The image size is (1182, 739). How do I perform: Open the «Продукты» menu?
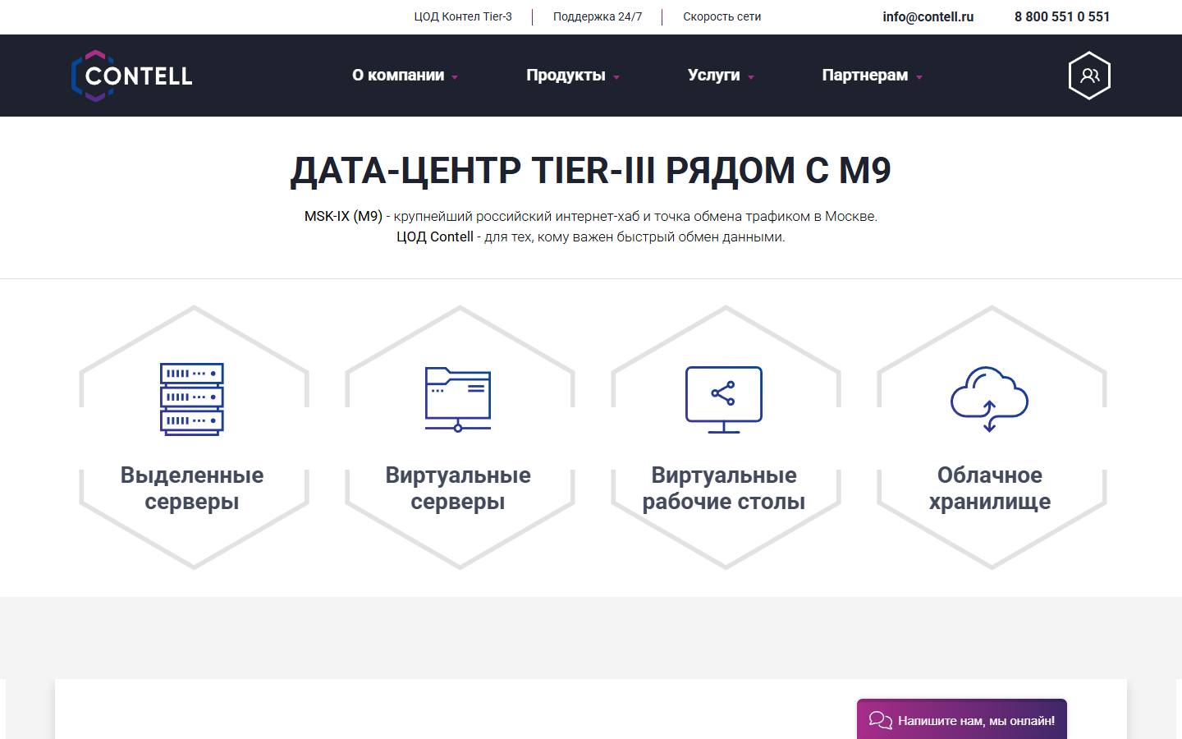coord(566,76)
